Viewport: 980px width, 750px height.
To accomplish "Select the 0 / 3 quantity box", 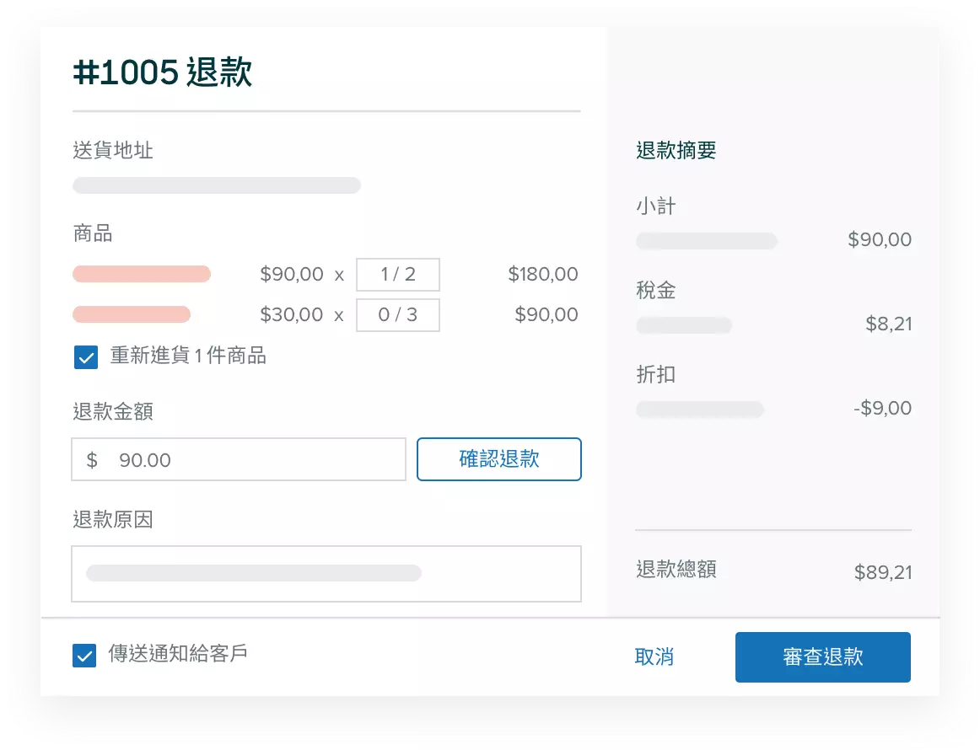I will pos(397,315).
